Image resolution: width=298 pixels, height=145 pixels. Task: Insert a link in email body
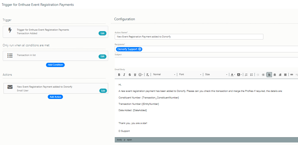click(291, 75)
